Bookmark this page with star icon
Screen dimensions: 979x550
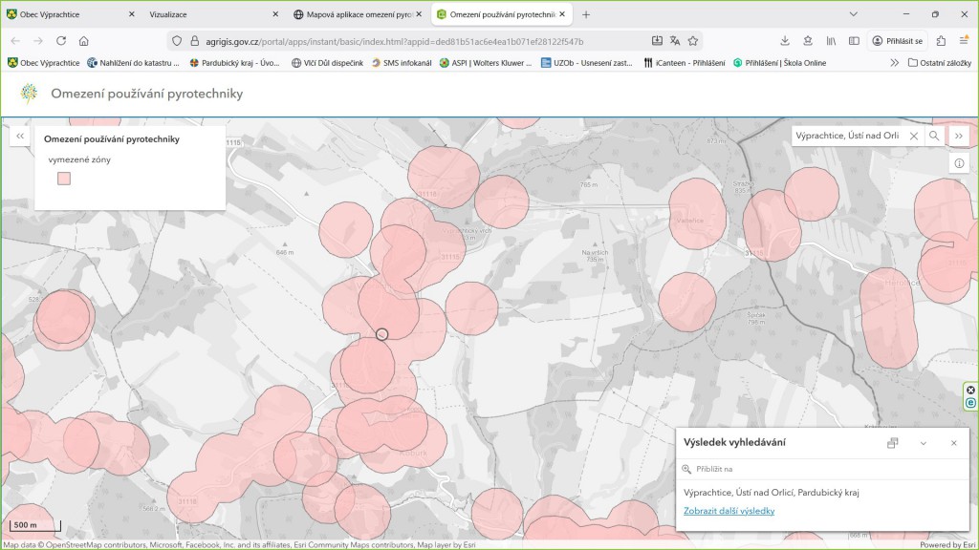coord(693,41)
